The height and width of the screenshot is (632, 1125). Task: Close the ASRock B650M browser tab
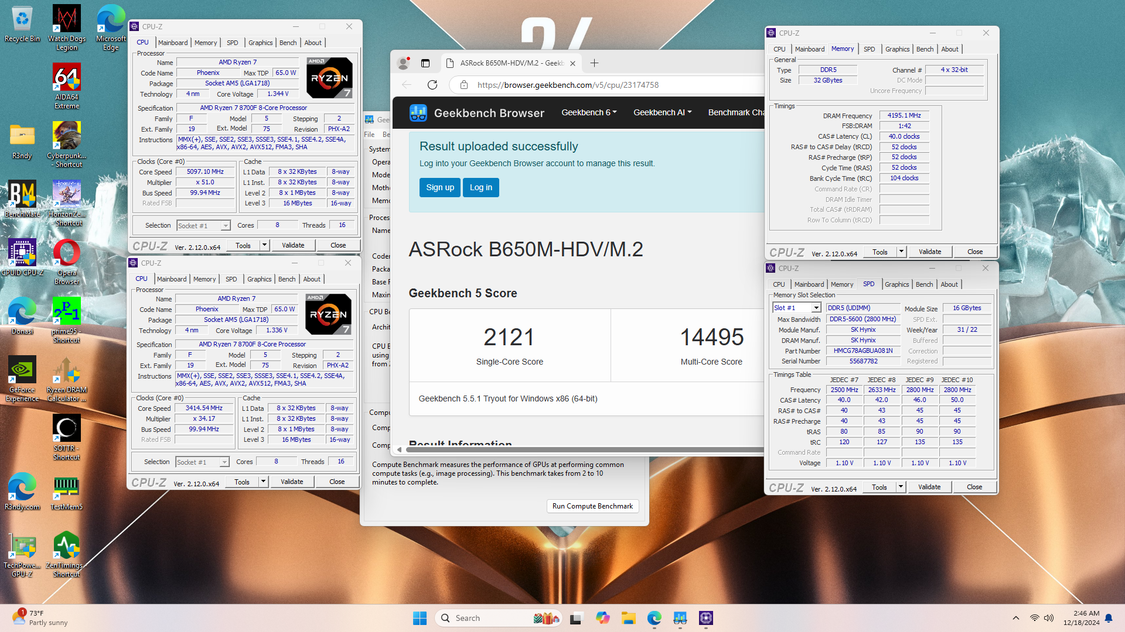572,63
